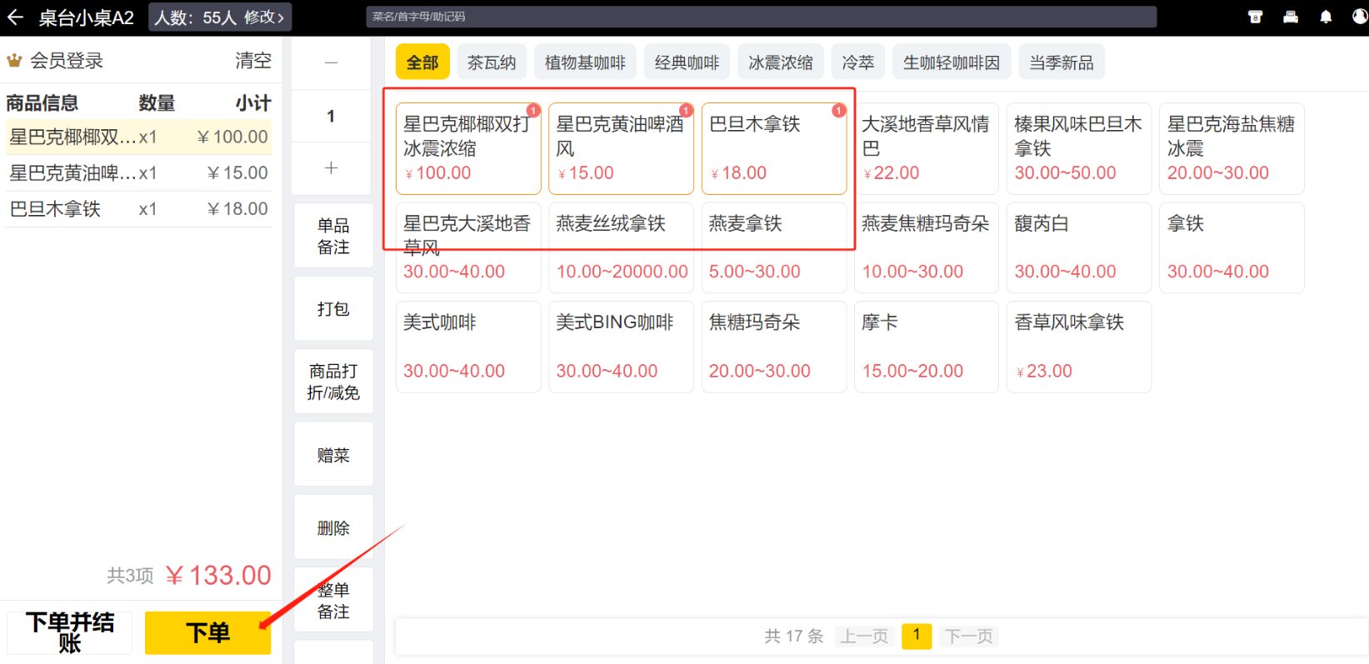Add 星巴克椰椰双打冰震浓缩 product card
Image resolution: width=1369 pixels, height=664 pixels.
pyautogui.click(x=468, y=148)
